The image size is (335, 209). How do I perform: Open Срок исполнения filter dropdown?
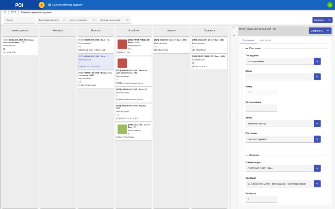coord(114,20)
